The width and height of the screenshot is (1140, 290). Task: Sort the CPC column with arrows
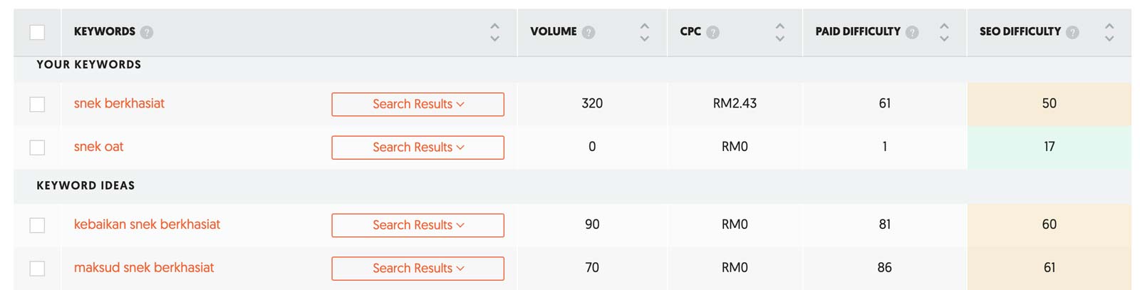point(780,32)
